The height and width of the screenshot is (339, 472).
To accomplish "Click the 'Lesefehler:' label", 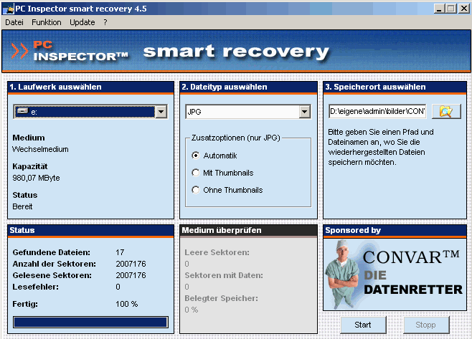I will coord(36,287).
